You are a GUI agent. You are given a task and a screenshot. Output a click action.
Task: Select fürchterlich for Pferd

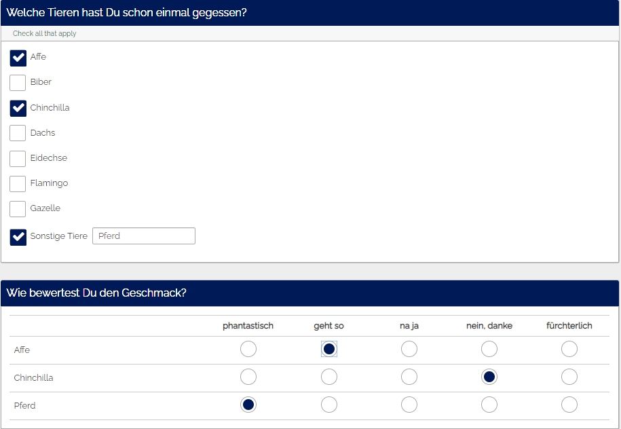click(569, 405)
